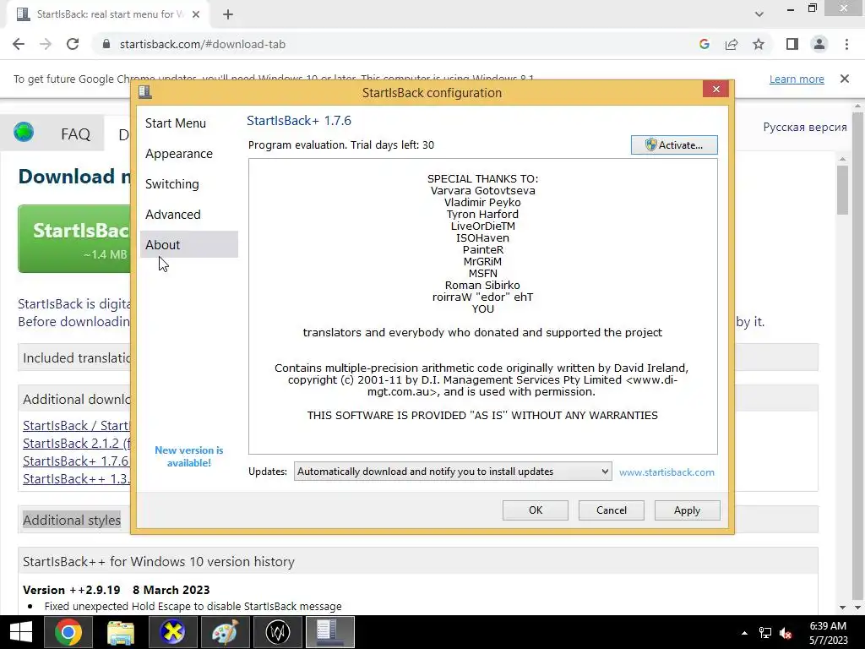Click the green StartIsBack download button
The height and width of the screenshot is (649, 865).
tap(74, 238)
